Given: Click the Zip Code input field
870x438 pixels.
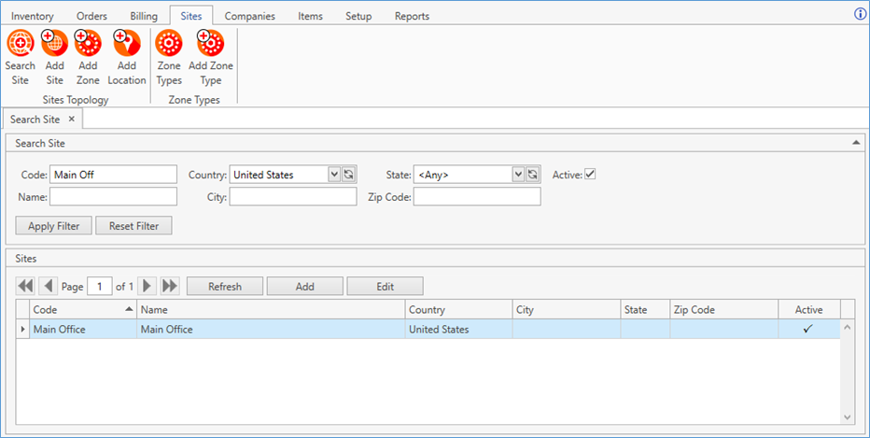Looking at the screenshot, I should point(477,196).
